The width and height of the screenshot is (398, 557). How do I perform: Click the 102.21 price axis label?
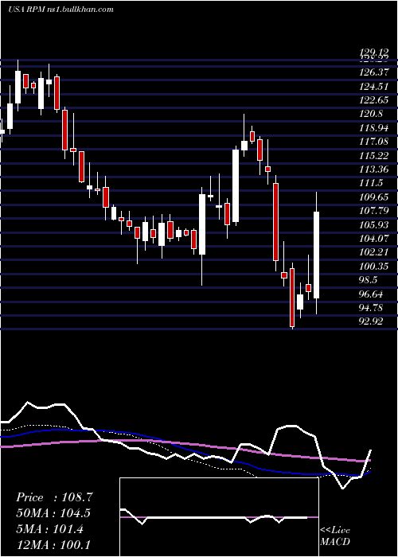coord(374,252)
